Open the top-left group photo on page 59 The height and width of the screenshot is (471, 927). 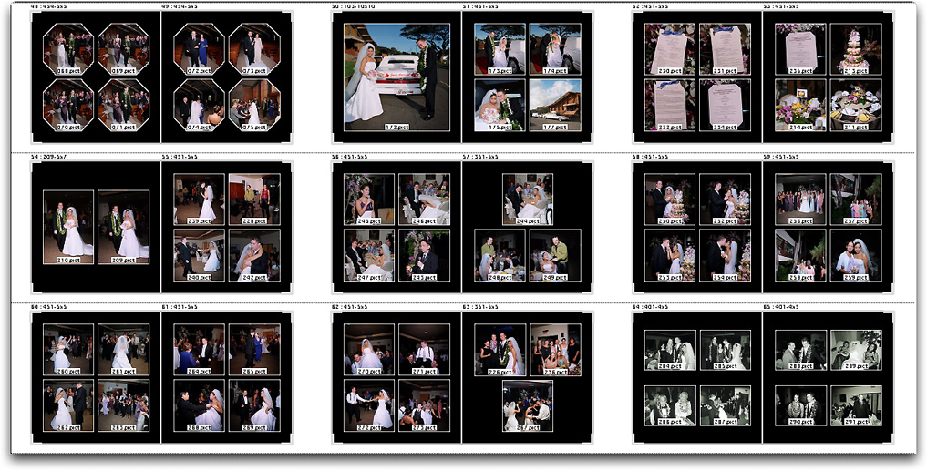tap(800, 199)
